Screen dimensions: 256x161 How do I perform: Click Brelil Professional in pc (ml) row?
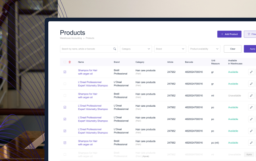point(120,143)
